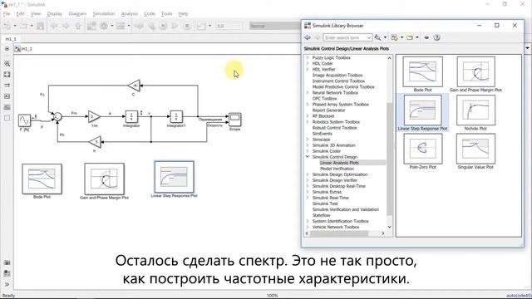The height and width of the screenshot is (299, 532).
Task: Set the simulation stop time field
Action: (229, 26)
